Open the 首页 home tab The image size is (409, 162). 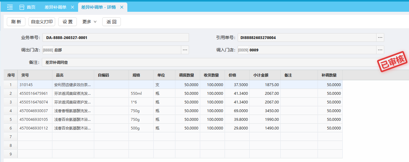[27, 7]
